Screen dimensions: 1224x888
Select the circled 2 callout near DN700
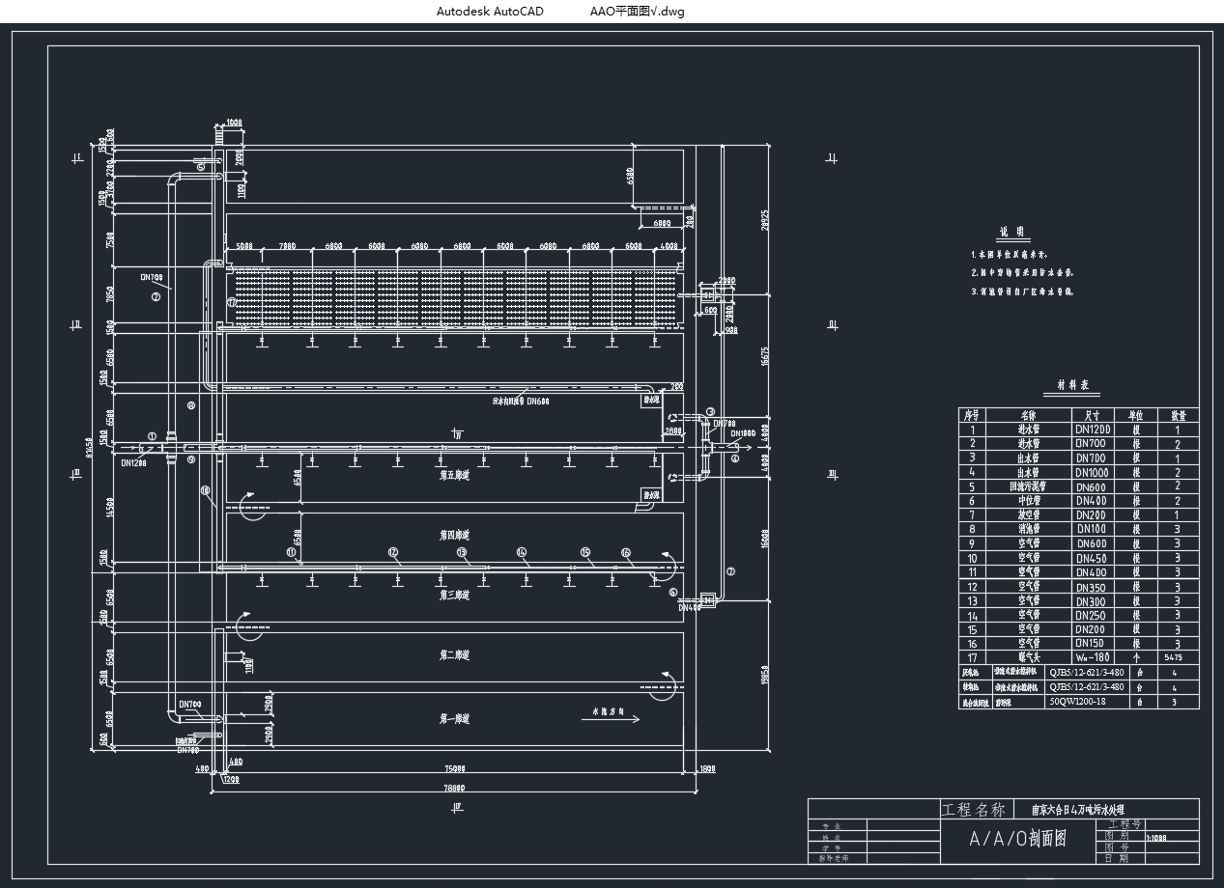point(156,296)
